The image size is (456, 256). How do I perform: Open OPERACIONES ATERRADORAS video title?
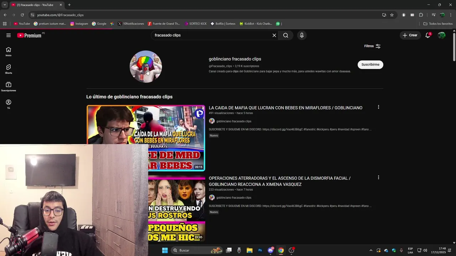tap(280, 181)
